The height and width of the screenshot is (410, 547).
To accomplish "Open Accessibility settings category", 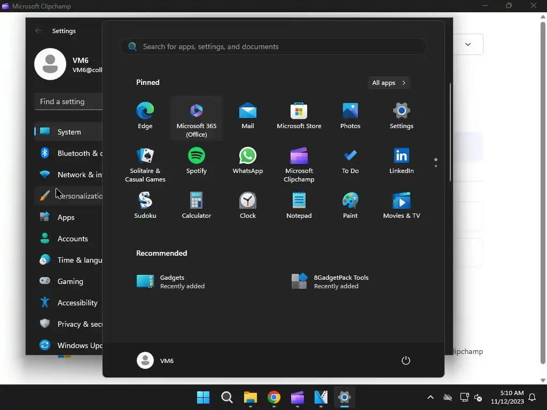I will click(69, 303).
